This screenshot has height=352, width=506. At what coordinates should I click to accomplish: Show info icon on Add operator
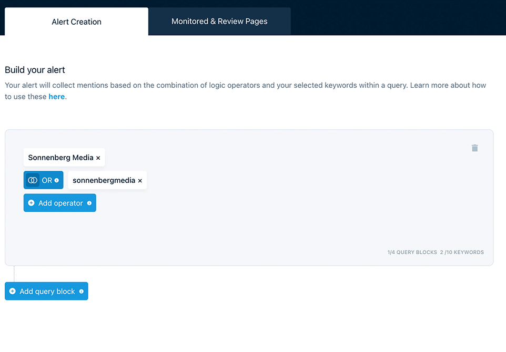[x=89, y=203]
